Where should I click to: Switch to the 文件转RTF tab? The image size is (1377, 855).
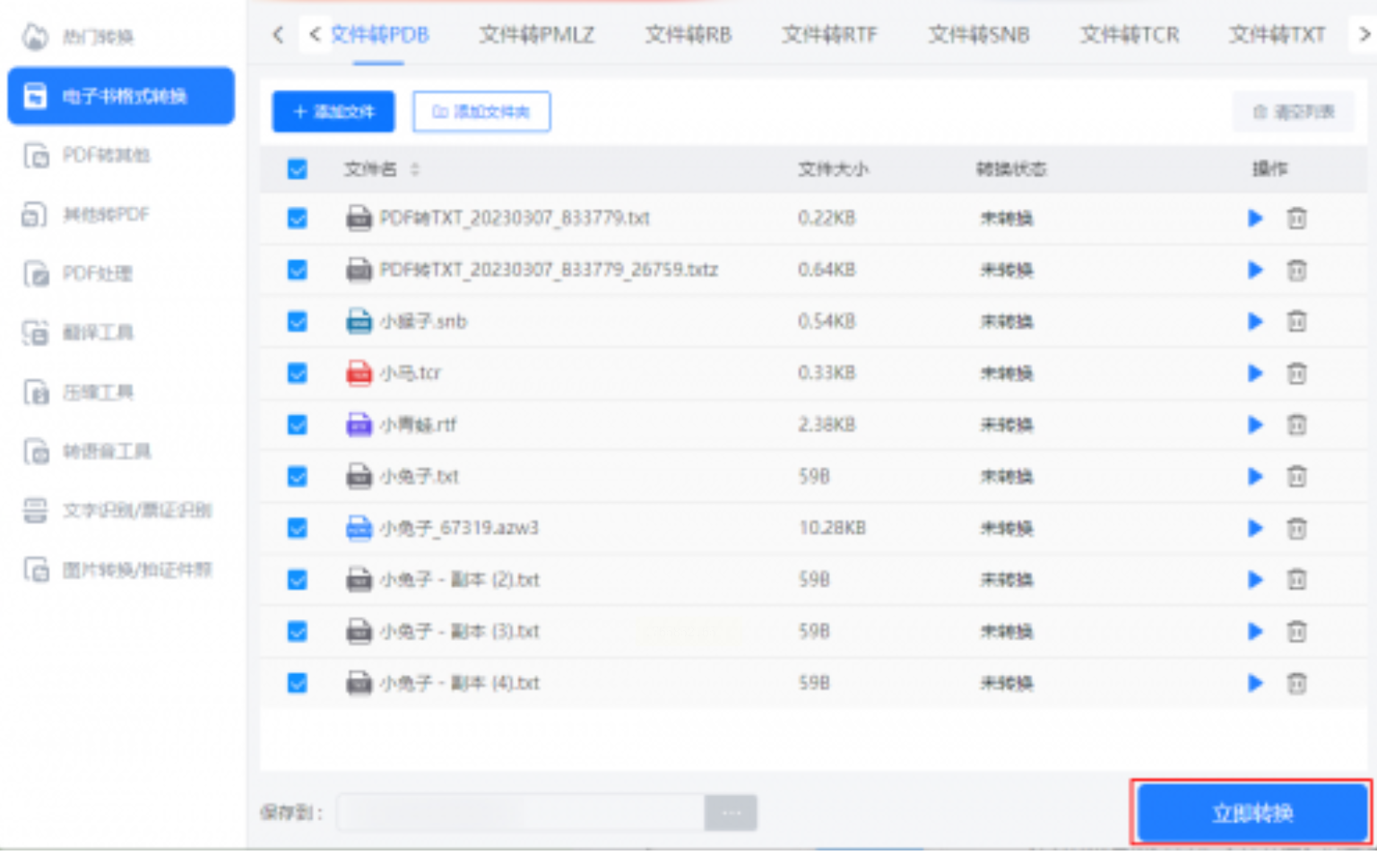[x=829, y=35]
